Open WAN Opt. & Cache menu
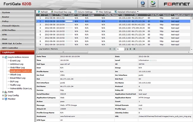Viewport: 193px width, 122px height. coord(17,43)
